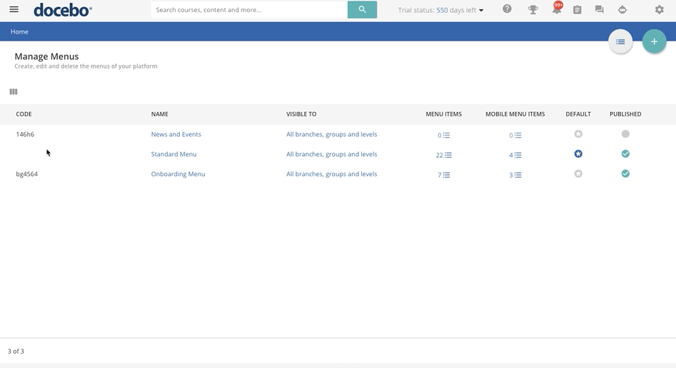Screen dimensions: 676x368
Task: Open the gamification trophy icon
Action: (x=533, y=9)
